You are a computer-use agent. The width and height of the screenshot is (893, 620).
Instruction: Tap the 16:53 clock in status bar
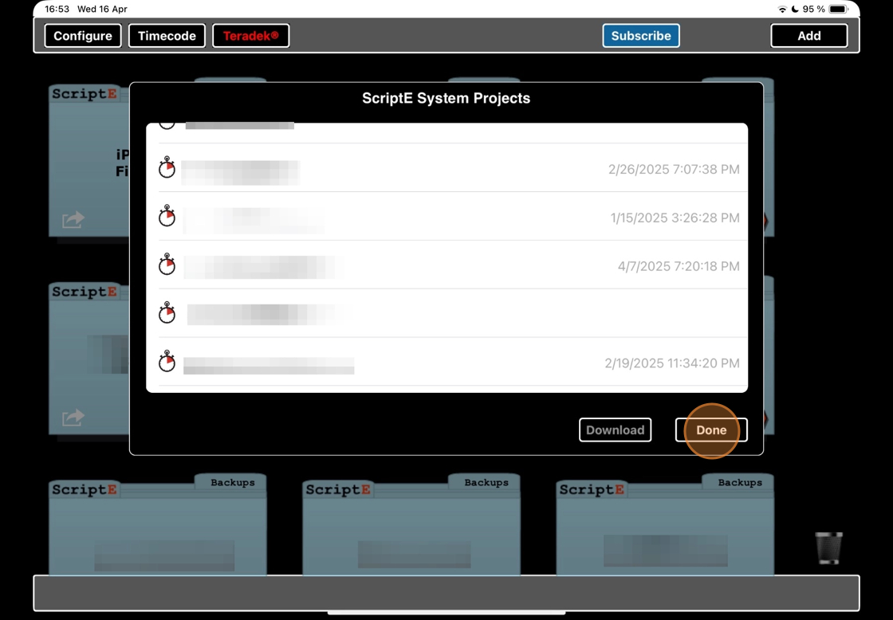click(57, 9)
